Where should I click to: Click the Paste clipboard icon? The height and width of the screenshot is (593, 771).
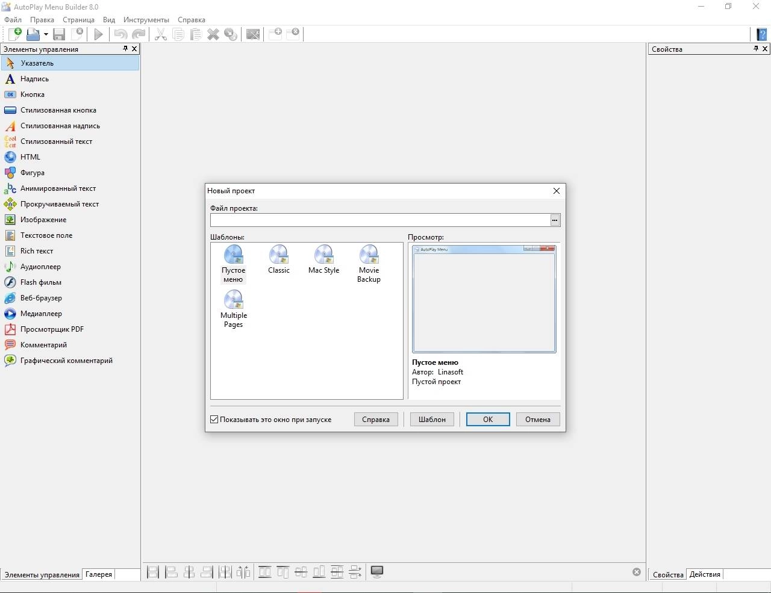point(196,34)
